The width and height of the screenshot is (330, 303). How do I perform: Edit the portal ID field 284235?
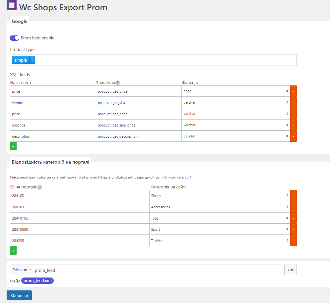click(x=80, y=241)
